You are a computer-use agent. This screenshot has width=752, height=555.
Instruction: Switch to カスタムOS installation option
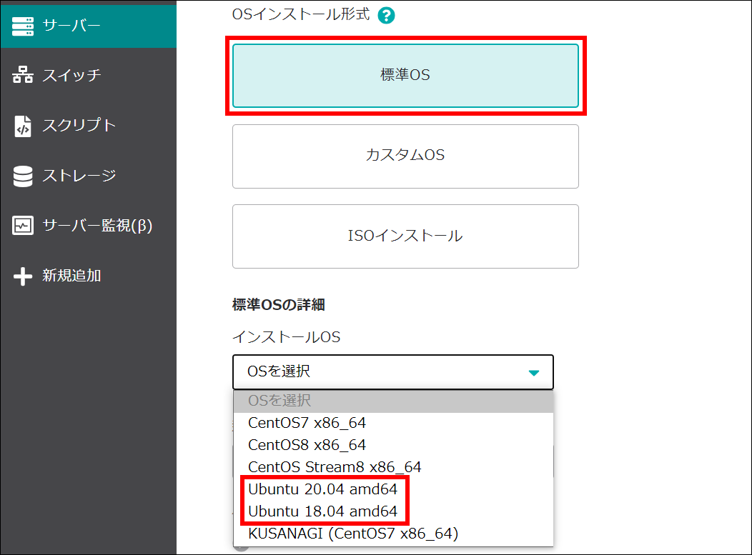tap(405, 156)
